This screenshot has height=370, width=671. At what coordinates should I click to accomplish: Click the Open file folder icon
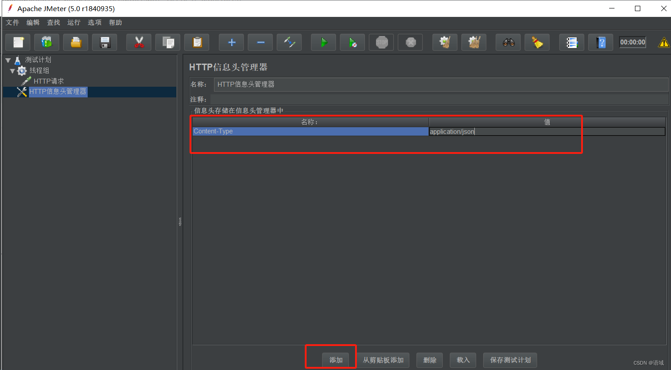tap(76, 42)
